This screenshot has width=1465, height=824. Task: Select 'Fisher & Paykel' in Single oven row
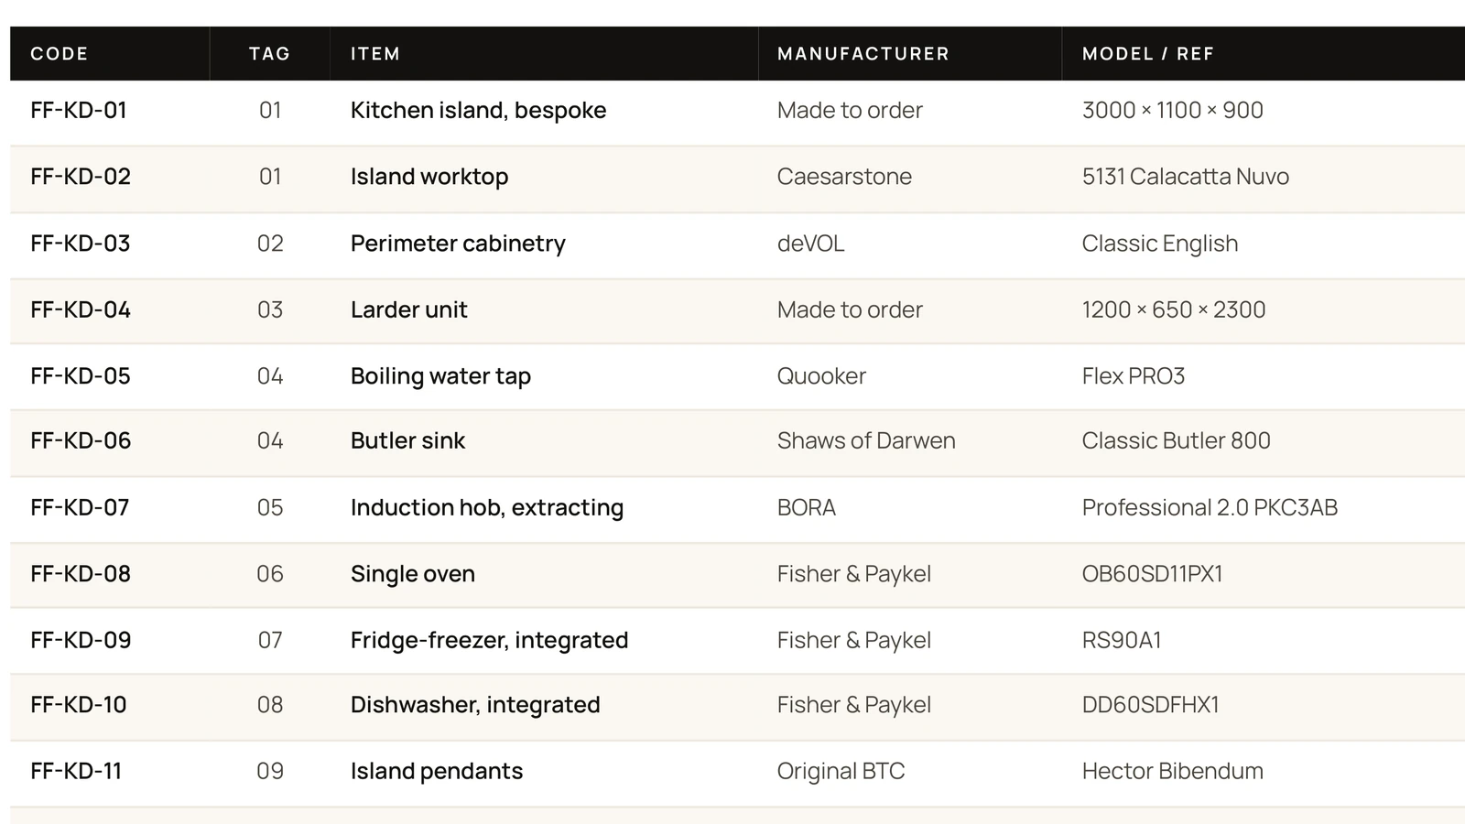click(x=854, y=574)
